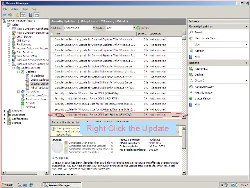250x188 pixels.
Task: Click the Approve action icon
Action: tap(191, 69)
